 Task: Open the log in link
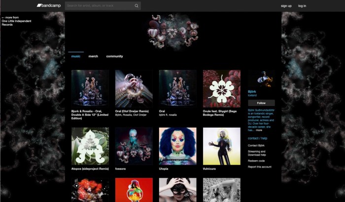[x=302, y=6]
